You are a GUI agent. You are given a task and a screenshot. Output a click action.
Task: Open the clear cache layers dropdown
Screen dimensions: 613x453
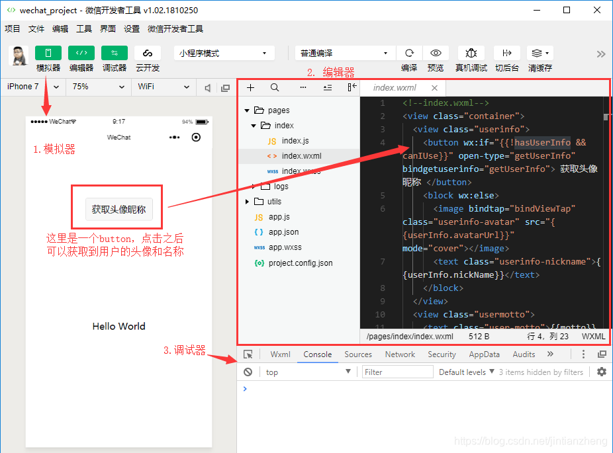(x=540, y=53)
